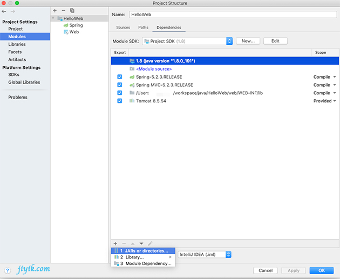Click the OK button
Screen dimensions: 340x279
click(322, 270)
